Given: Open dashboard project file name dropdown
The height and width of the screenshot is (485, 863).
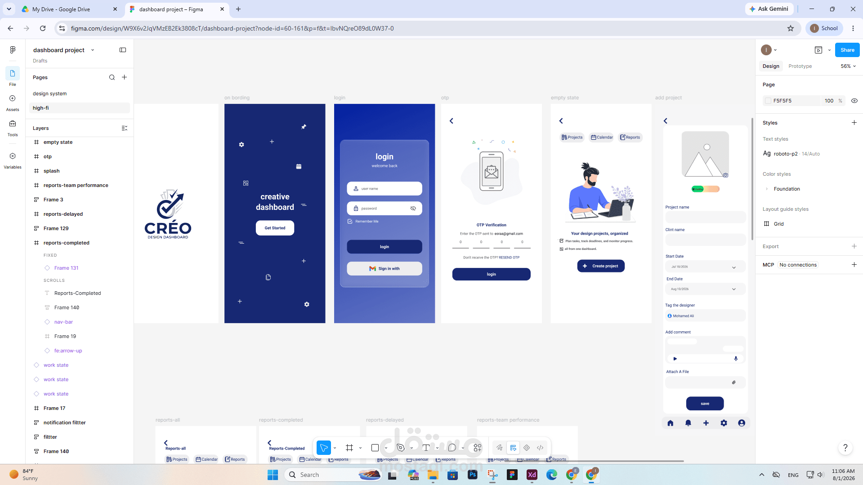Looking at the screenshot, I should (x=93, y=50).
